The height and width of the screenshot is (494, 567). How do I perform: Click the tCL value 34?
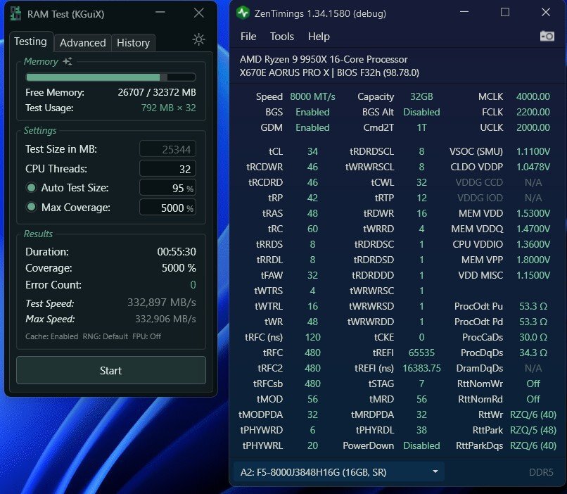click(312, 151)
